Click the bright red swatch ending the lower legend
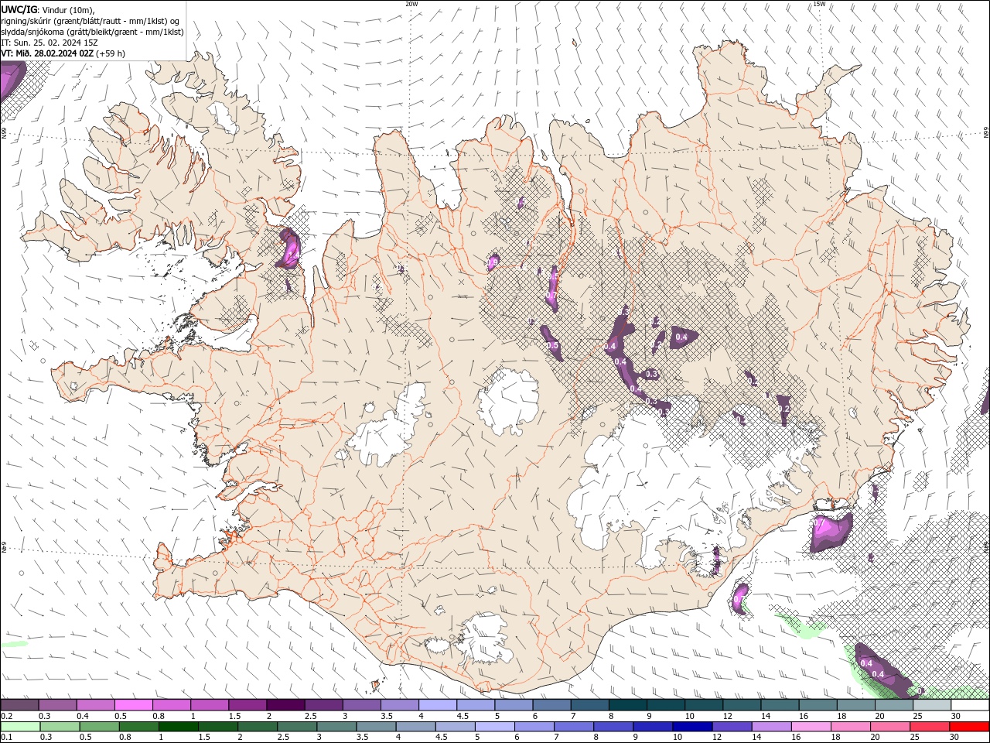Image resolution: width=990 pixels, height=743 pixels. 970,727
